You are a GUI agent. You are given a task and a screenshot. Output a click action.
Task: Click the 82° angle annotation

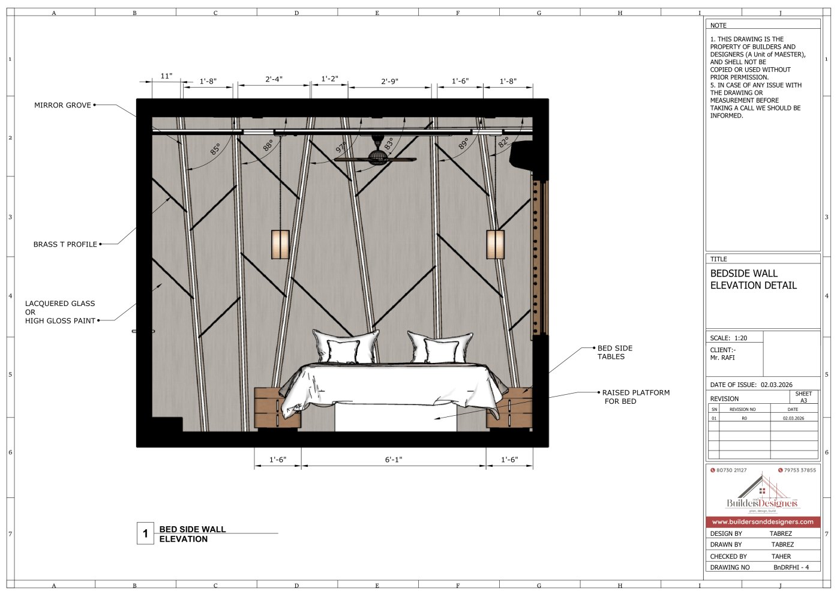pos(503,142)
